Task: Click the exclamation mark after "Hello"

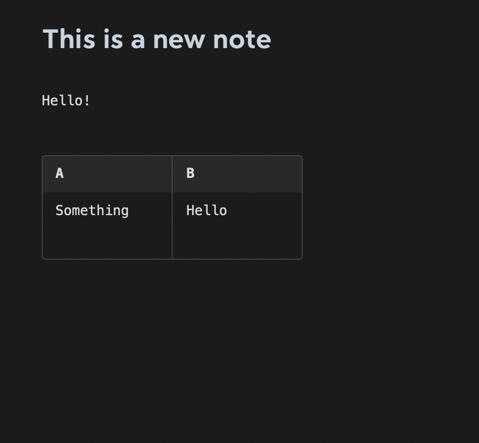Action: (87, 101)
